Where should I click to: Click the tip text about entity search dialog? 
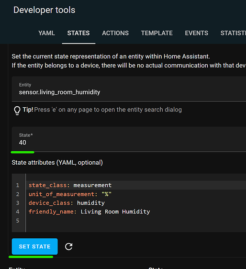pos(108,110)
